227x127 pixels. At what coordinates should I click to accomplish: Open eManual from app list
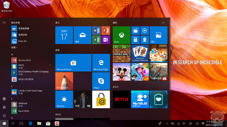(31, 105)
